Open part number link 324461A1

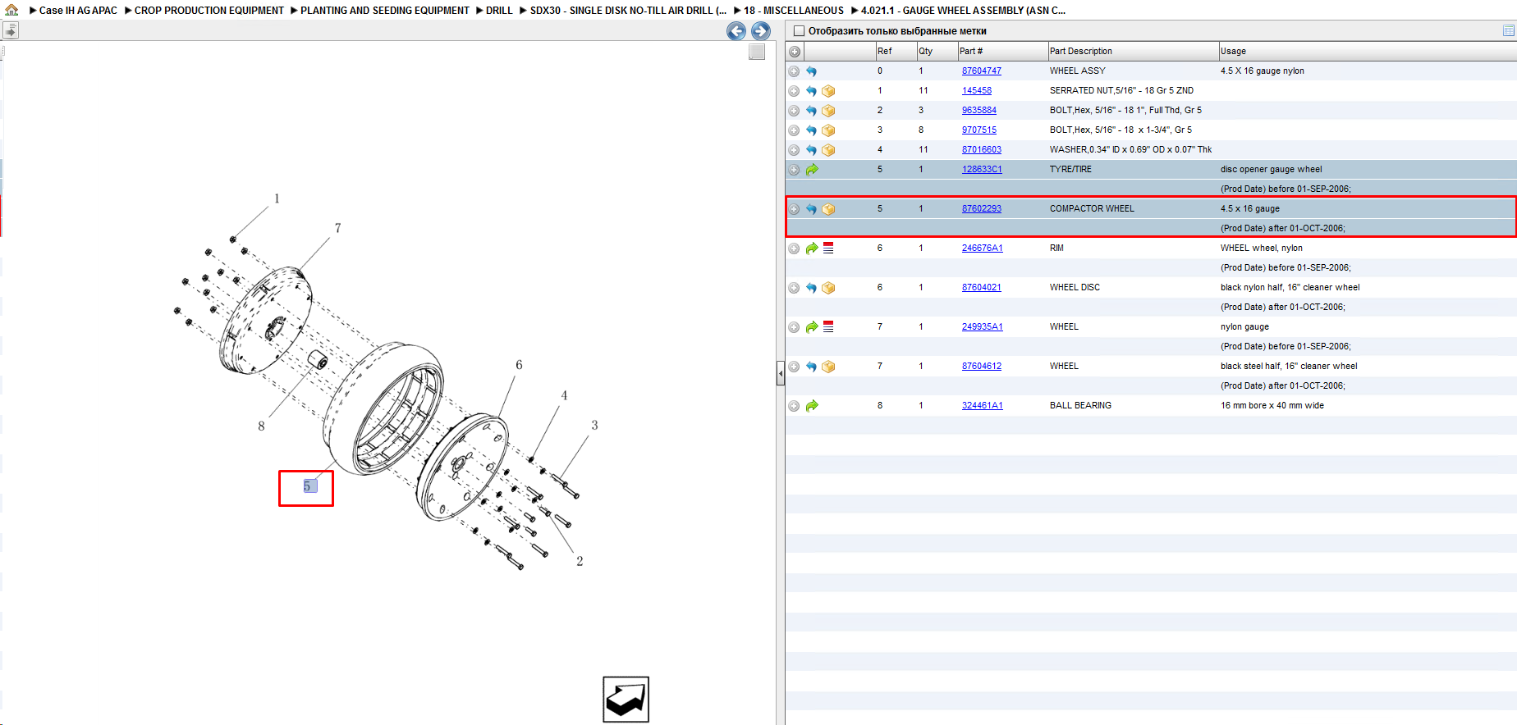pyautogui.click(x=982, y=406)
